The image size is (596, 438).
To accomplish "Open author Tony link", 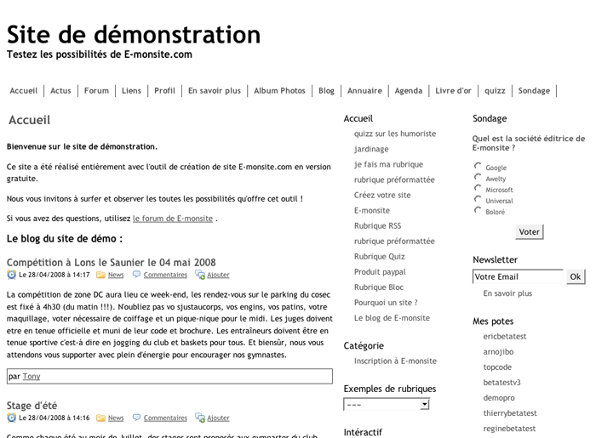I will point(32,377).
